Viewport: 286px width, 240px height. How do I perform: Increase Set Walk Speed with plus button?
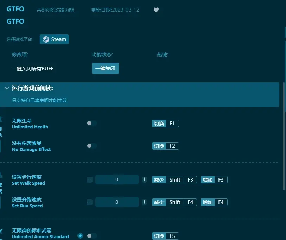[x=144, y=179]
